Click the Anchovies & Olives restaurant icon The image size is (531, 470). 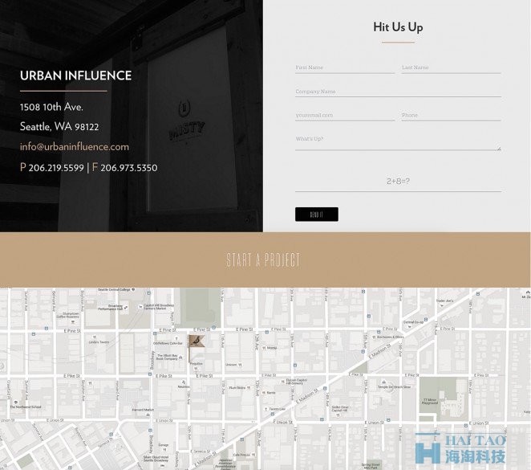pyautogui.click(x=374, y=337)
